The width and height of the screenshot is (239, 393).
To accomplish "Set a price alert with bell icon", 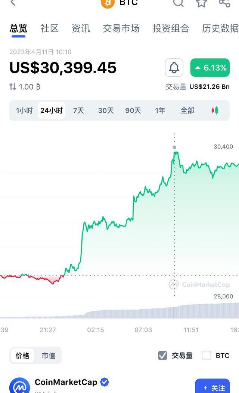I will pos(174,68).
